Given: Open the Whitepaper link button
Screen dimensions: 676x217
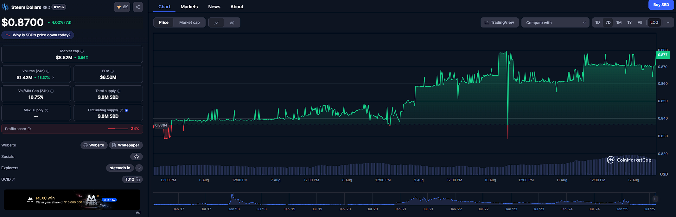Looking at the screenshot, I should coord(126,145).
